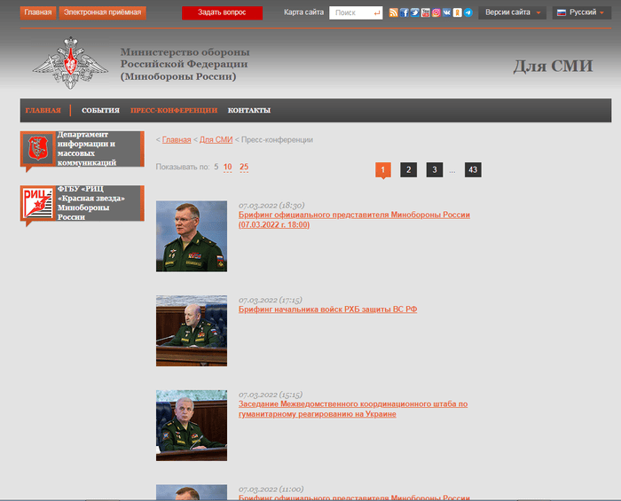Go to last page 43
621x501 pixels.
tap(473, 169)
